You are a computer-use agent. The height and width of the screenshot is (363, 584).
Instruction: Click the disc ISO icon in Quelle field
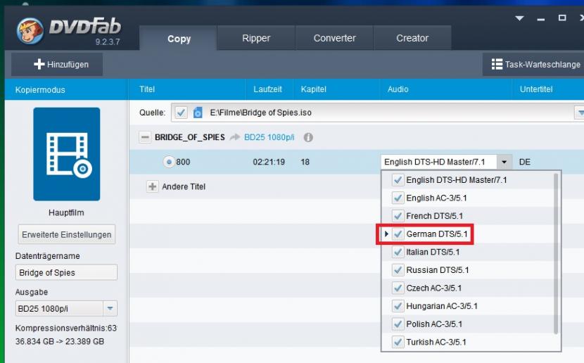[198, 113]
